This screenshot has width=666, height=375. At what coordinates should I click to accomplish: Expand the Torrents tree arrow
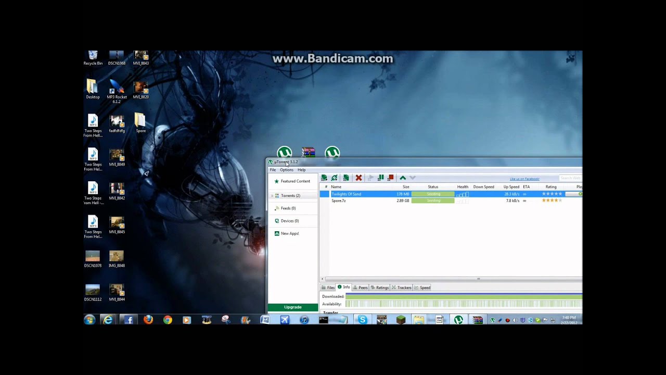pyautogui.click(x=272, y=196)
